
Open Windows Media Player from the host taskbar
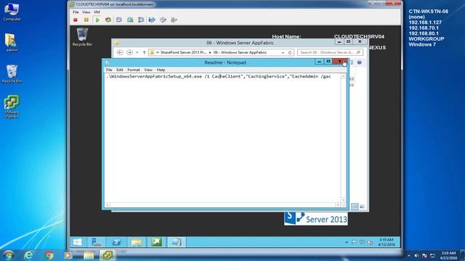(68, 255)
